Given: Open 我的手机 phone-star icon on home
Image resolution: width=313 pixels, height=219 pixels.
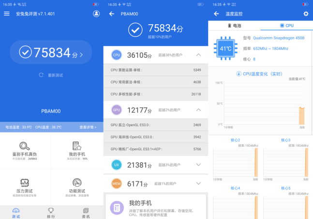Looking at the screenshot, I should pos(77,146).
